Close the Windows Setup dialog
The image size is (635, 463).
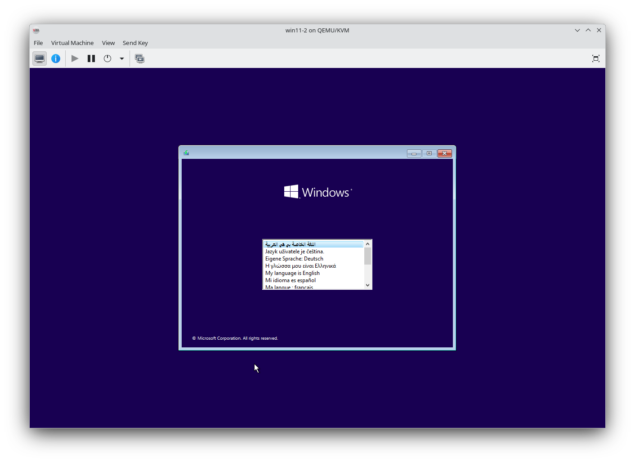pyautogui.click(x=445, y=153)
